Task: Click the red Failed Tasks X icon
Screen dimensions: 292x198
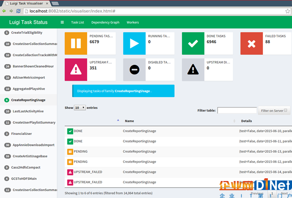Action: tap(251, 43)
